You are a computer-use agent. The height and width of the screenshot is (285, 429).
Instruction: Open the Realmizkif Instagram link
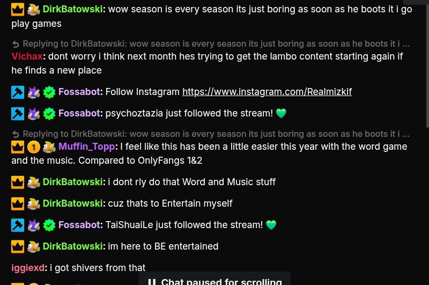tap(267, 92)
